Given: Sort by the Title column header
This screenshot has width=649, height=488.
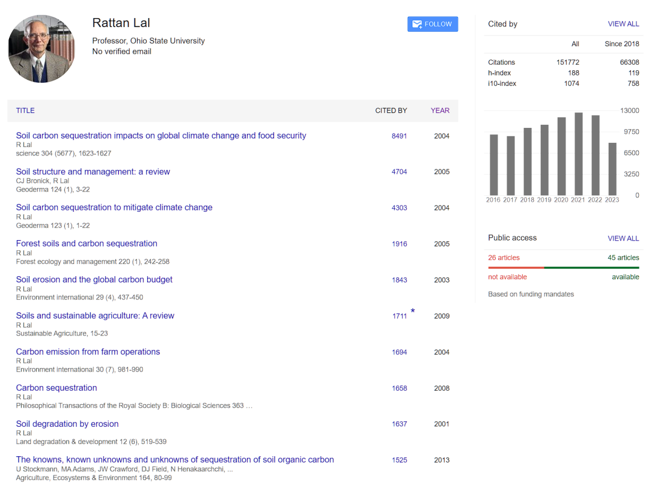Looking at the screenshot, I should pyautogui.click(x=25, y=110).
